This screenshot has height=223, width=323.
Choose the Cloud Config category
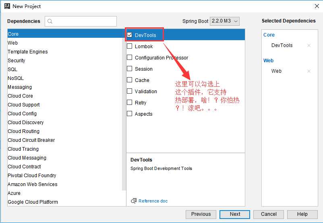point(65,113)
